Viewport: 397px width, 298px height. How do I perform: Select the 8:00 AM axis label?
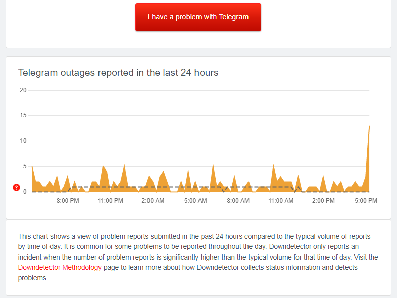[238, 201]
